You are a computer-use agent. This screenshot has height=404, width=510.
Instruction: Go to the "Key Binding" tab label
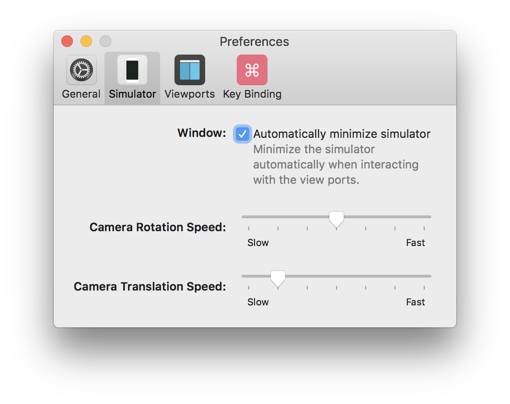coord(252,94)
